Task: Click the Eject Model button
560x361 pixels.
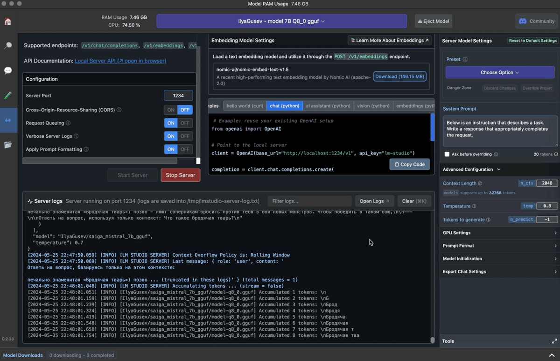Action: click(x=434, y=21)
